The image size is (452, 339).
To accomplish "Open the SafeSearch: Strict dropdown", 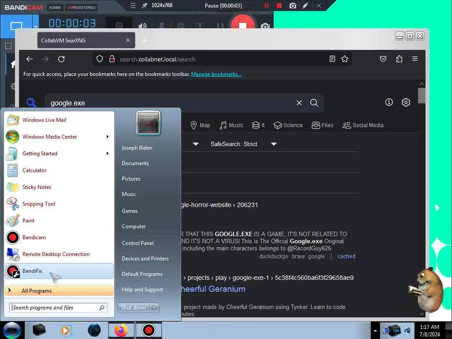I will pos(244,144).
